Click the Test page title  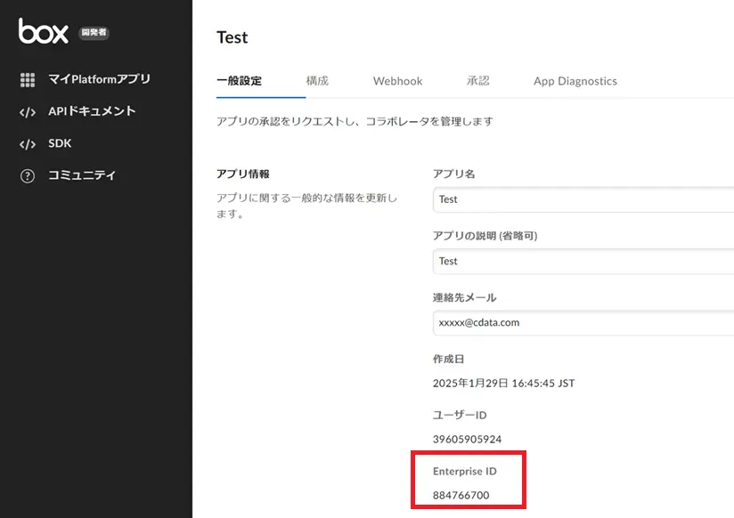(x=232, y=37)
